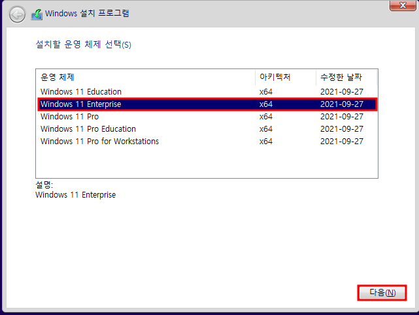Screen dimensions: 419x315
Task: Click the 설치할 운영 체제 선택(S) heading
Action: (x=84, y=44)
